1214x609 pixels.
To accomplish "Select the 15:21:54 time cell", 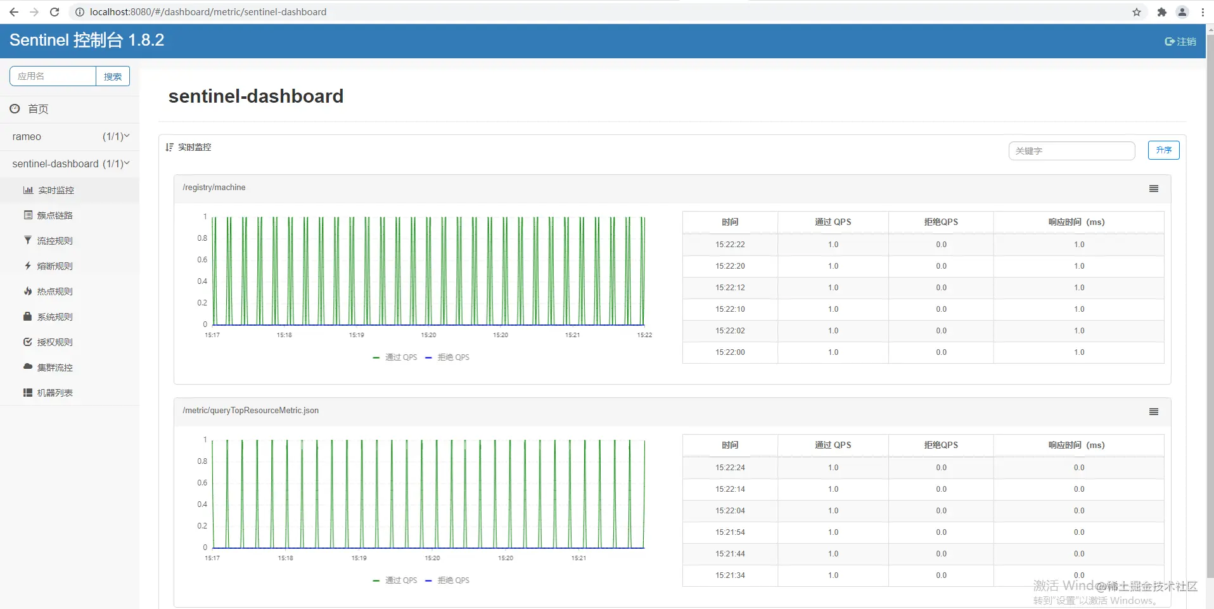I will [x=730, y=532].
